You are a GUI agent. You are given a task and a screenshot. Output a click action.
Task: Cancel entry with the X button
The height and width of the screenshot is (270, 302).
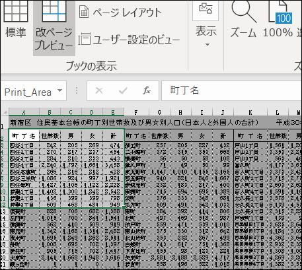(x=99, y=90)
